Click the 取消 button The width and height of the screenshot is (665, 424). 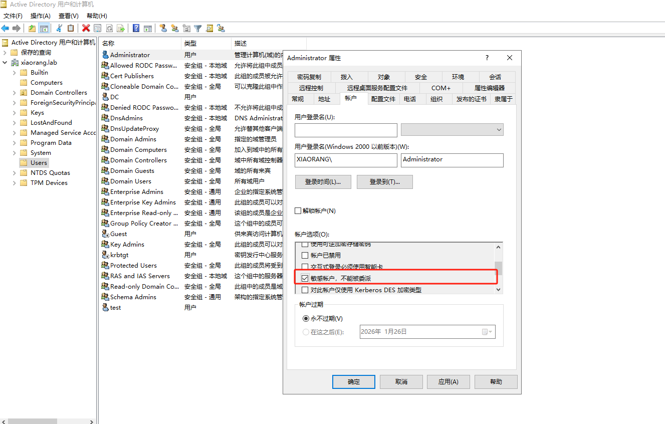click(x=401, y=381)
